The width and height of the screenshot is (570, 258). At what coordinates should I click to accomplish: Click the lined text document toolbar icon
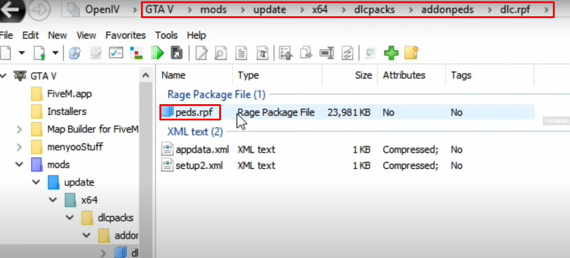(241, 53)
